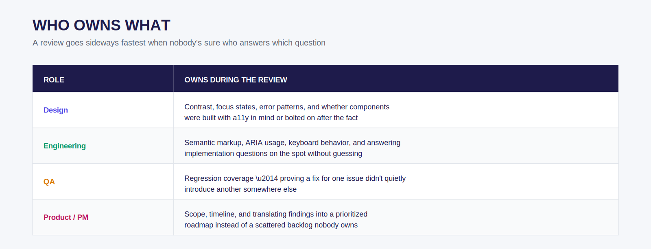Image resolution: width=651 pixels, height=249 pixels.
Task: Select the Product / PM scope description
Action: point(276,219)
